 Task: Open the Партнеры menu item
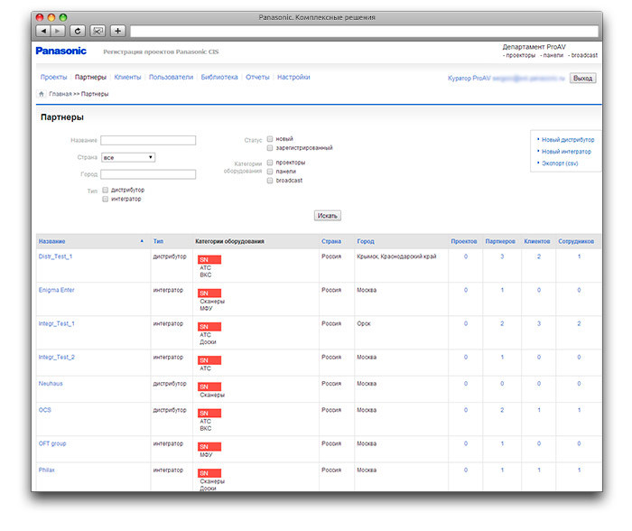click(90, 77)
